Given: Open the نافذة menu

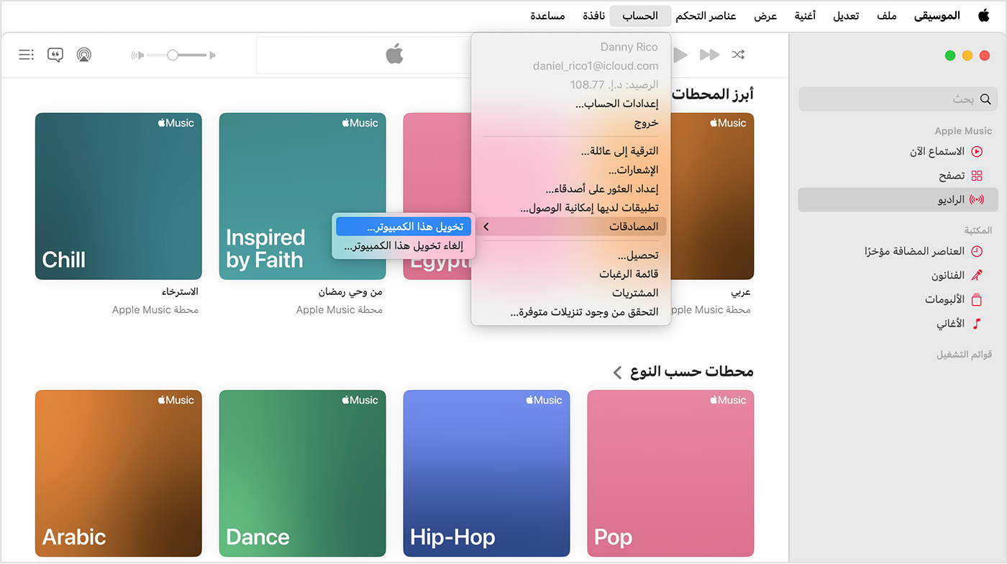Looking at the screenshot, I should coord(593,15).
